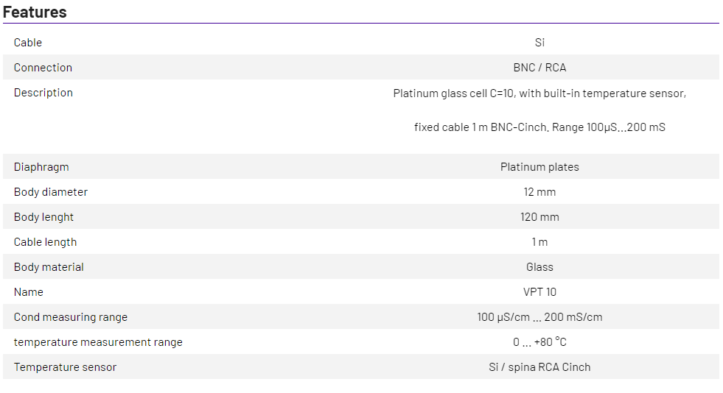Click the BNC / RCA connection value
The height and width of the screenshot is (393, 723).
539,68
